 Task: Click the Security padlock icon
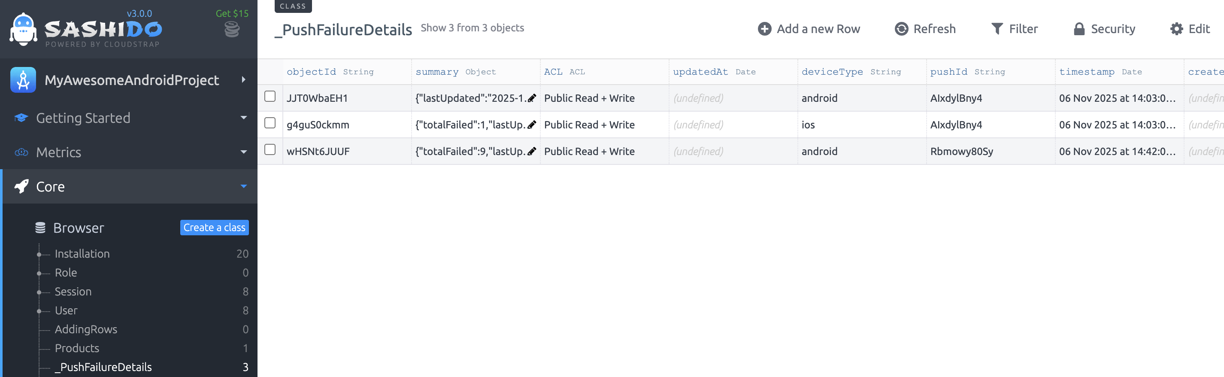1079,29
